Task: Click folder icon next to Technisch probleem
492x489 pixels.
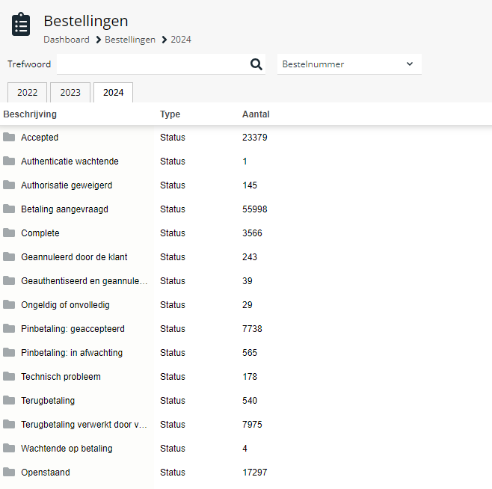Action: (x=9, y=376)
